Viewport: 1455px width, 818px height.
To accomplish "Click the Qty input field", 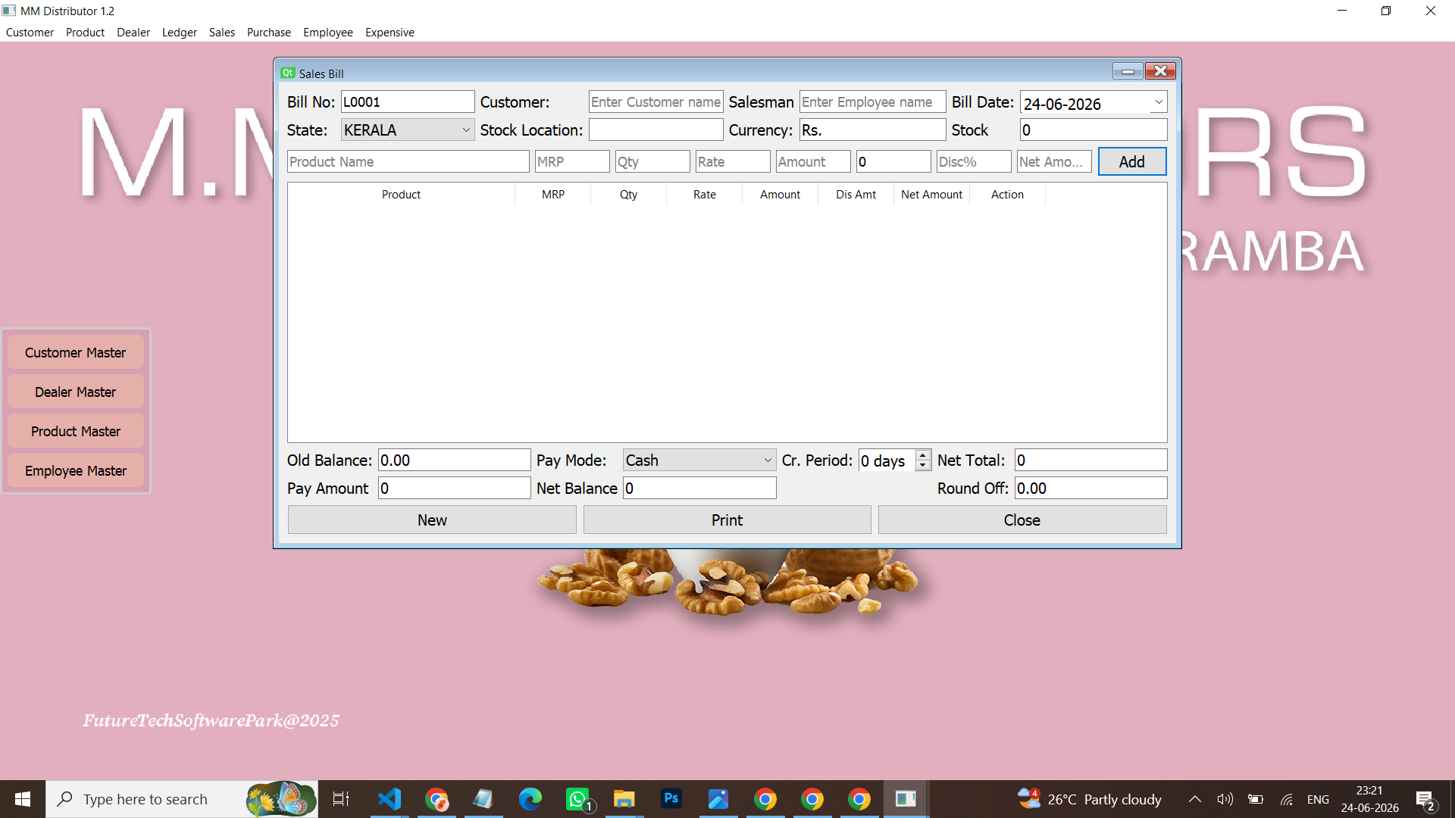I will [x=652, y=162].
